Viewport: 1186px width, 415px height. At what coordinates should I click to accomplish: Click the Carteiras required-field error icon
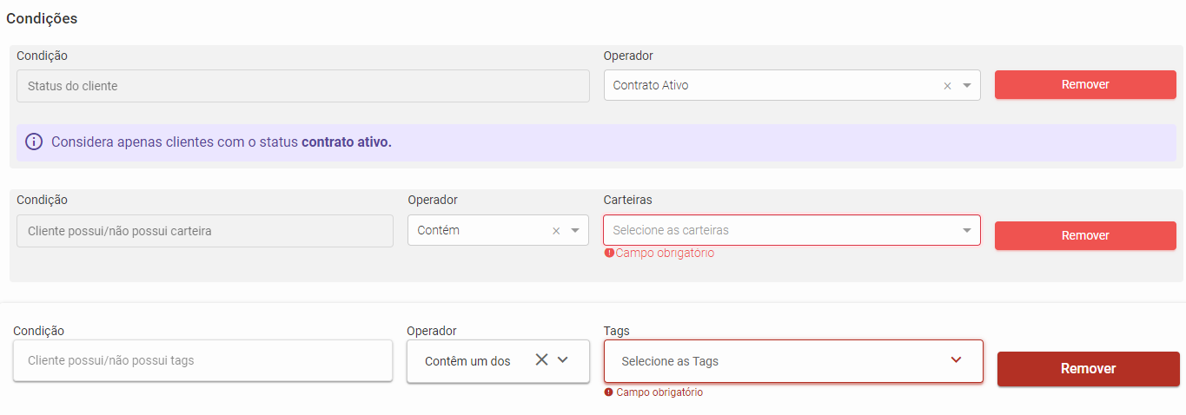tap(609, 254)
